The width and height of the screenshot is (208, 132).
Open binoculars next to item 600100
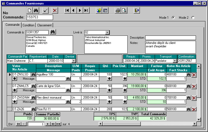189,86
